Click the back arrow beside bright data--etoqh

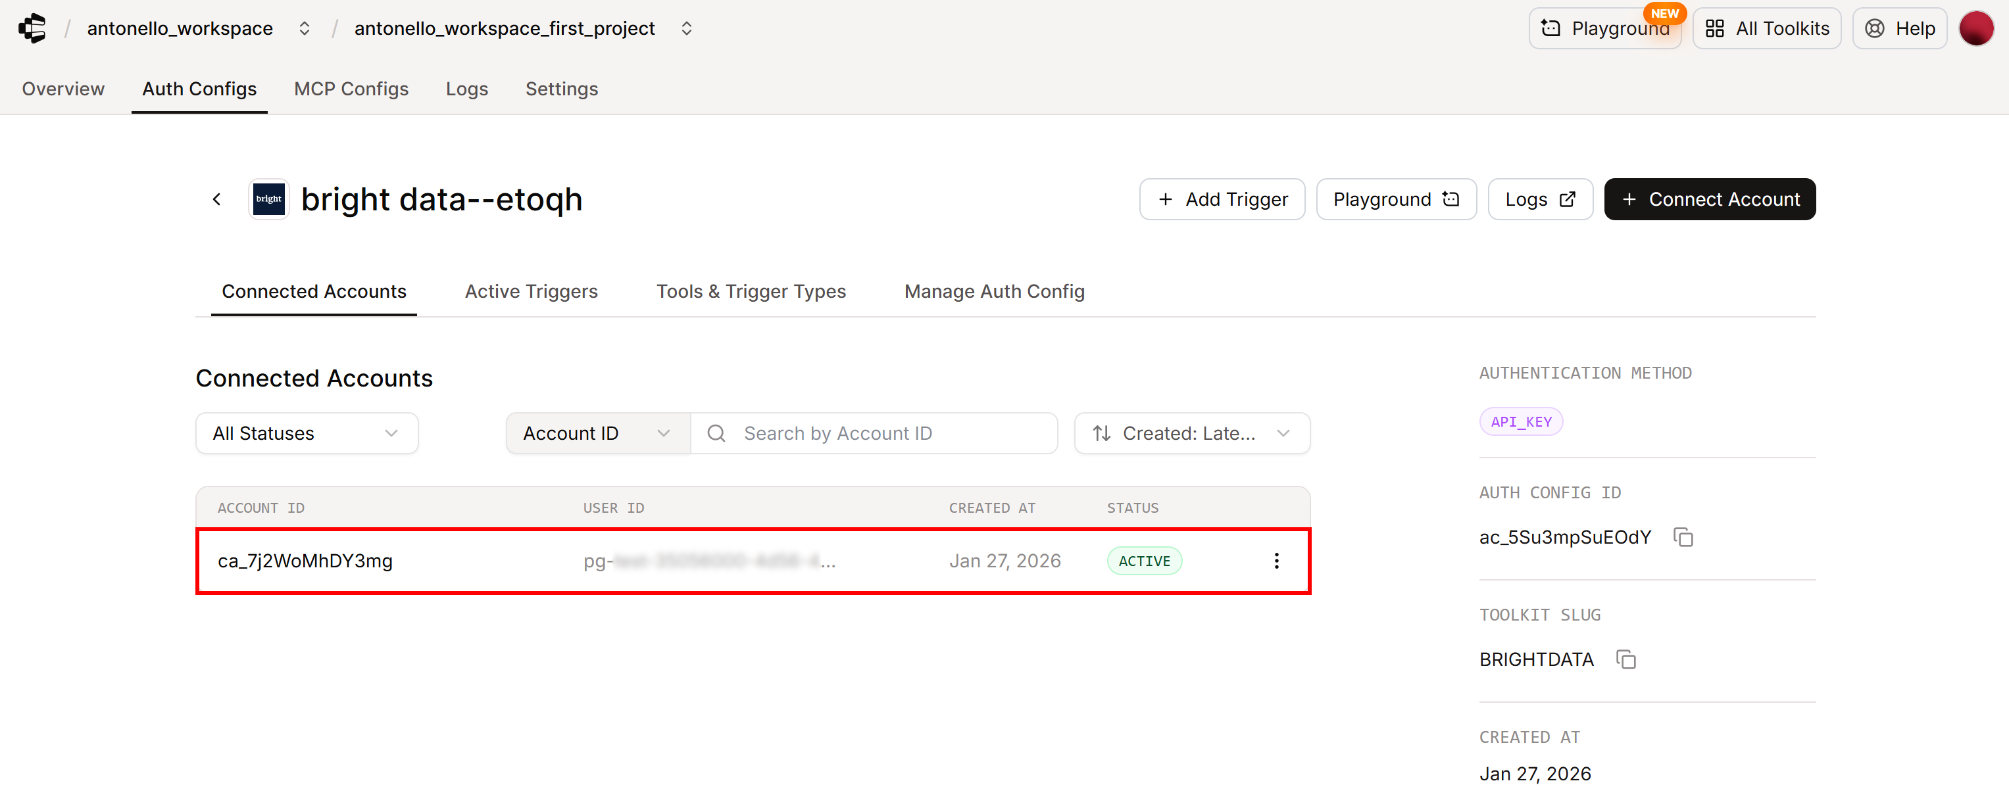coord(216,199)
